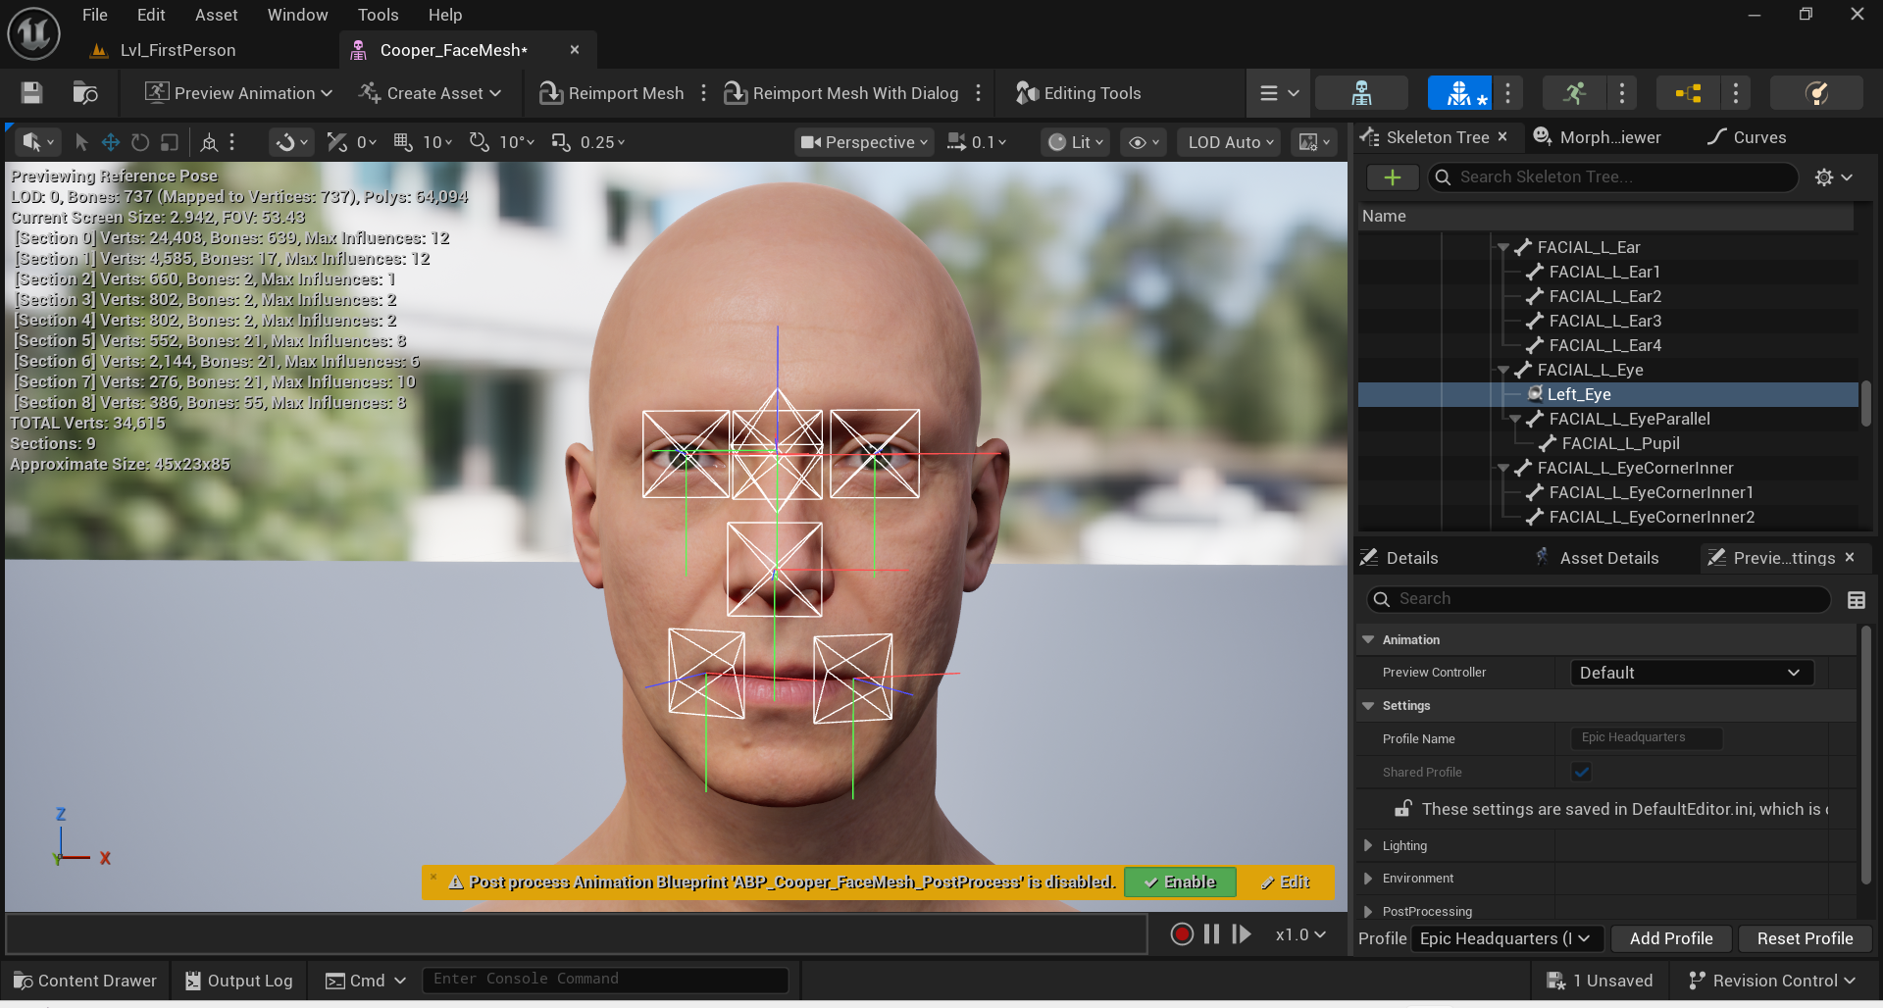Screen dimensions: 1883x1008
Task: Select the Rotate tool in the viewport
Action: click(140, 142)
